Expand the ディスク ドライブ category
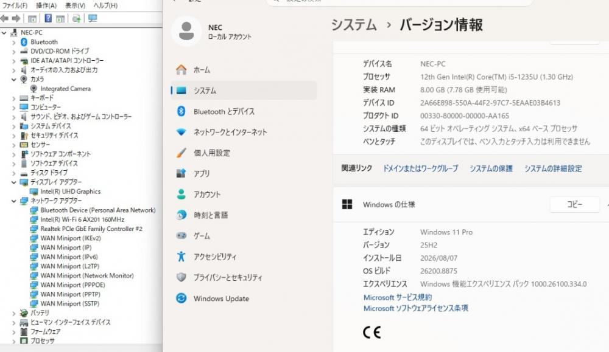This screenshot has width=609, height=352. [13, 173]
